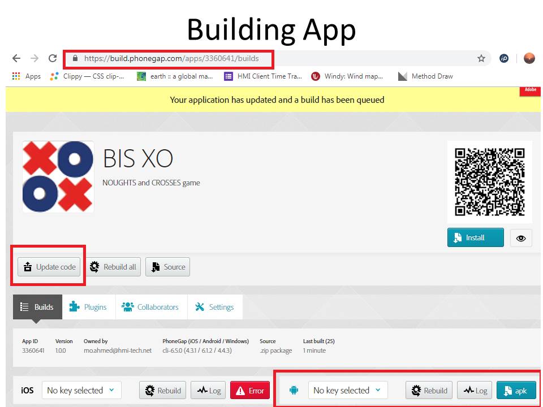Click the Rebuild all button

pyautogui.click(x=113, y=267)
